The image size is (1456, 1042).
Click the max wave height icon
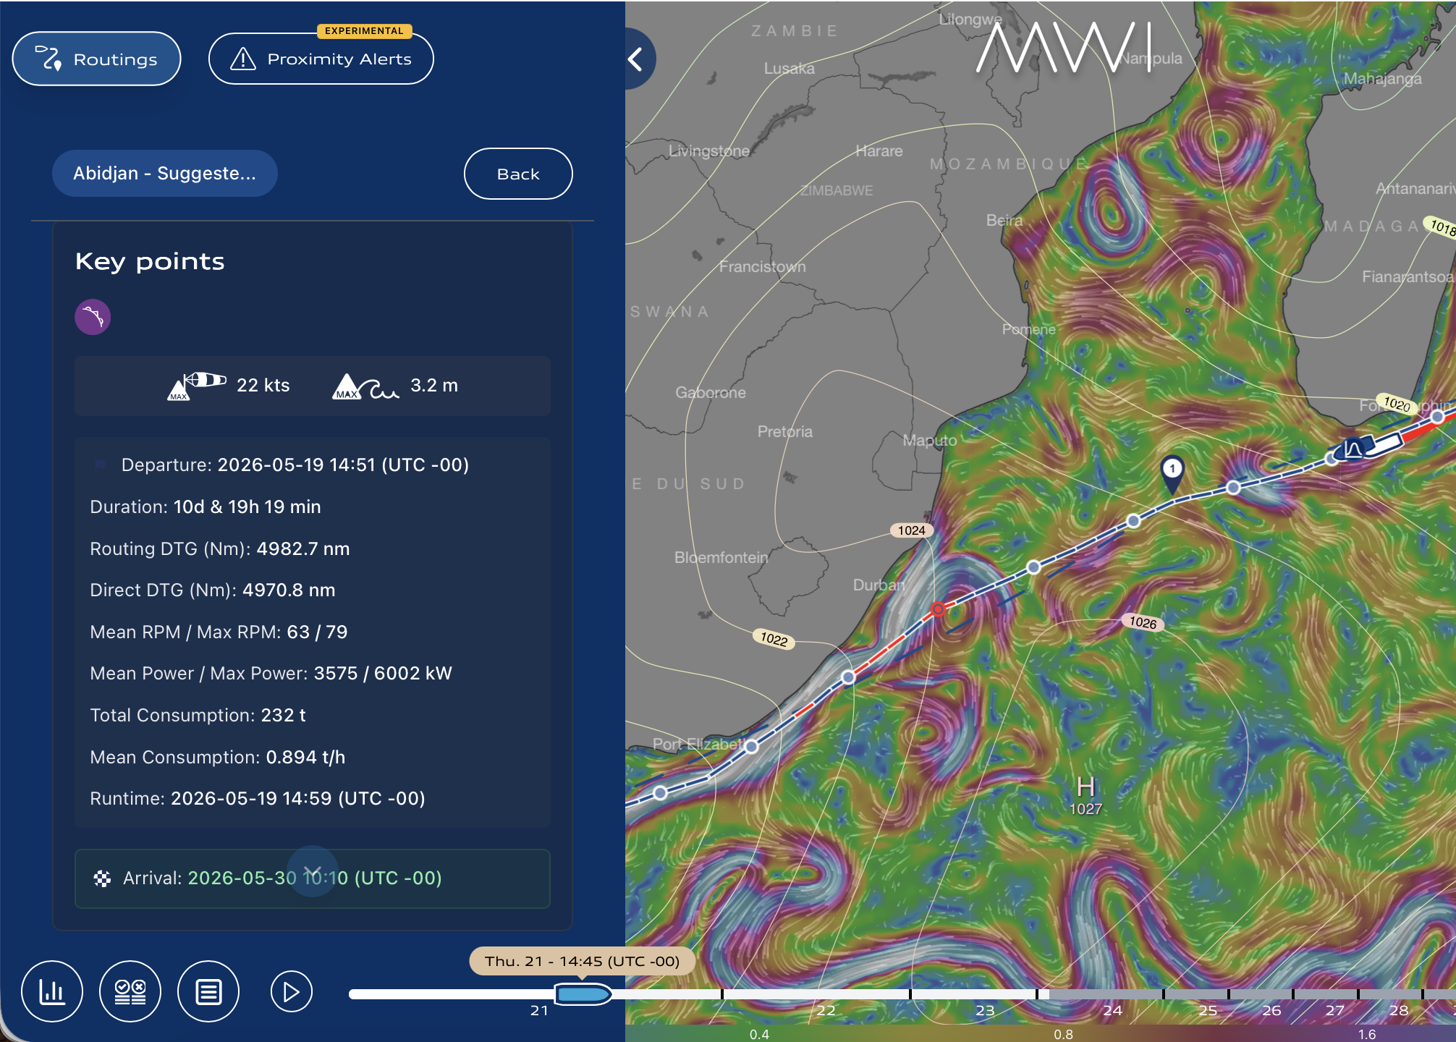365,386
